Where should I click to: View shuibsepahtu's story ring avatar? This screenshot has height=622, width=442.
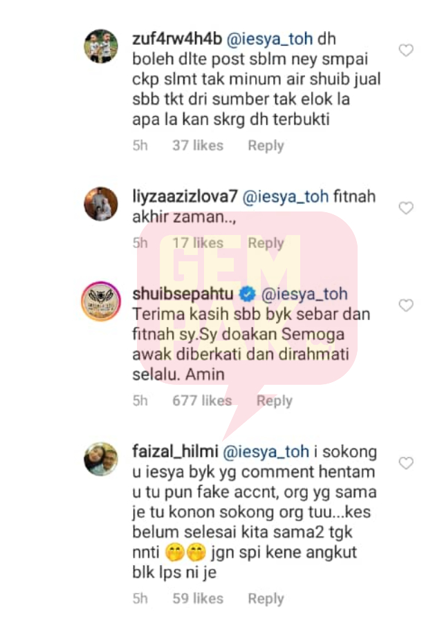[x=101, y=301]
